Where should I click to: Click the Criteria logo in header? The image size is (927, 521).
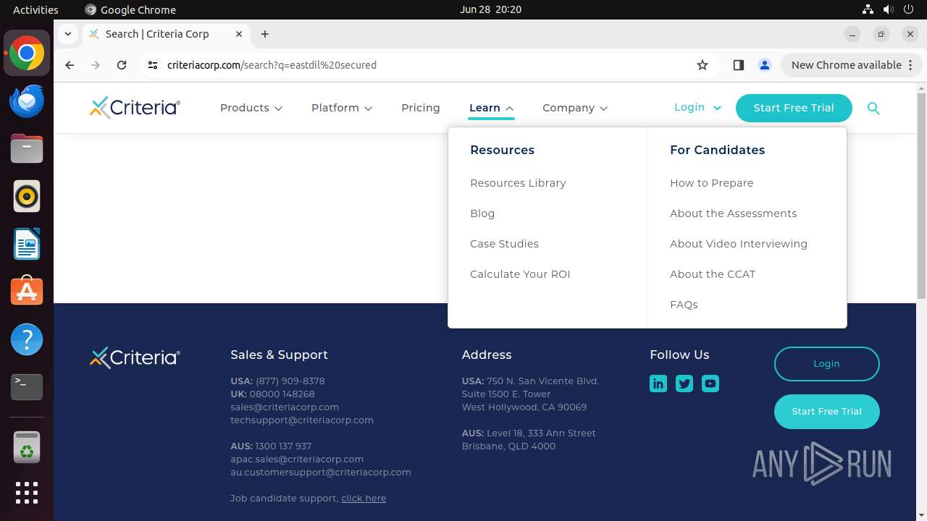[x=135, y=108]
